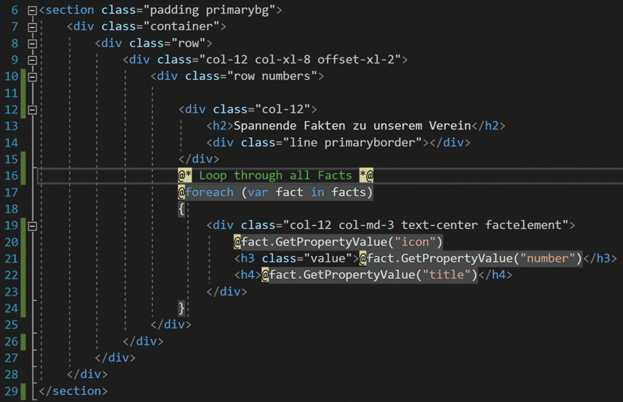Image resolution: width=623 pixels, height=402 pixels.
Task: Collapse the col-12 div on line 12
Action: 33,109
